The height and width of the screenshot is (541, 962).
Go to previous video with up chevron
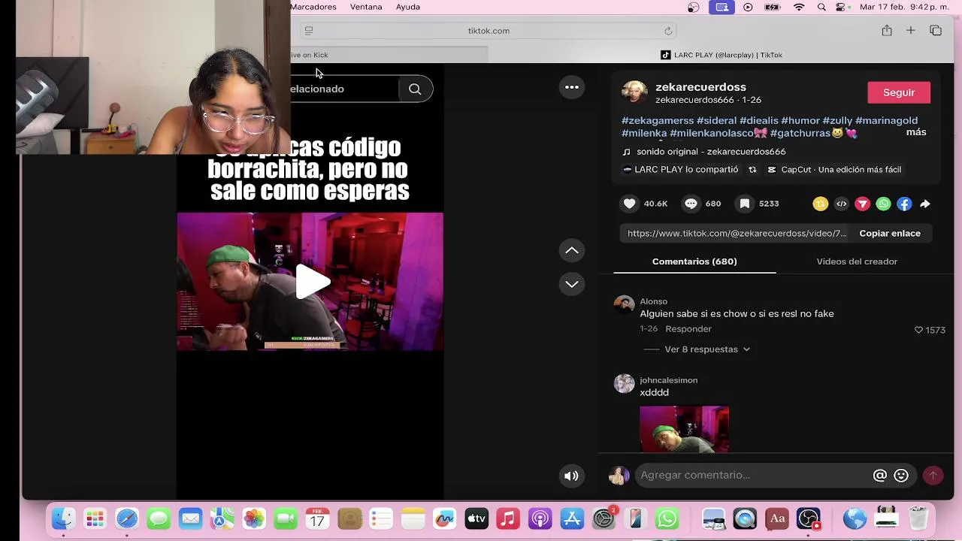click(572, 250)
